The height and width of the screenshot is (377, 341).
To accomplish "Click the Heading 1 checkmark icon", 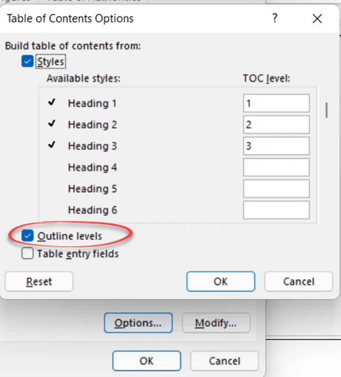I will [52, 103].
